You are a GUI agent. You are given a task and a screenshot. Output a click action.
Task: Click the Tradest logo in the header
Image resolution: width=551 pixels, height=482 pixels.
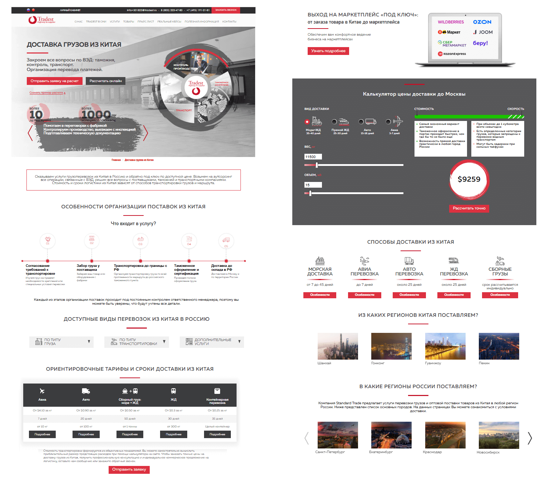tap(41, 20)
